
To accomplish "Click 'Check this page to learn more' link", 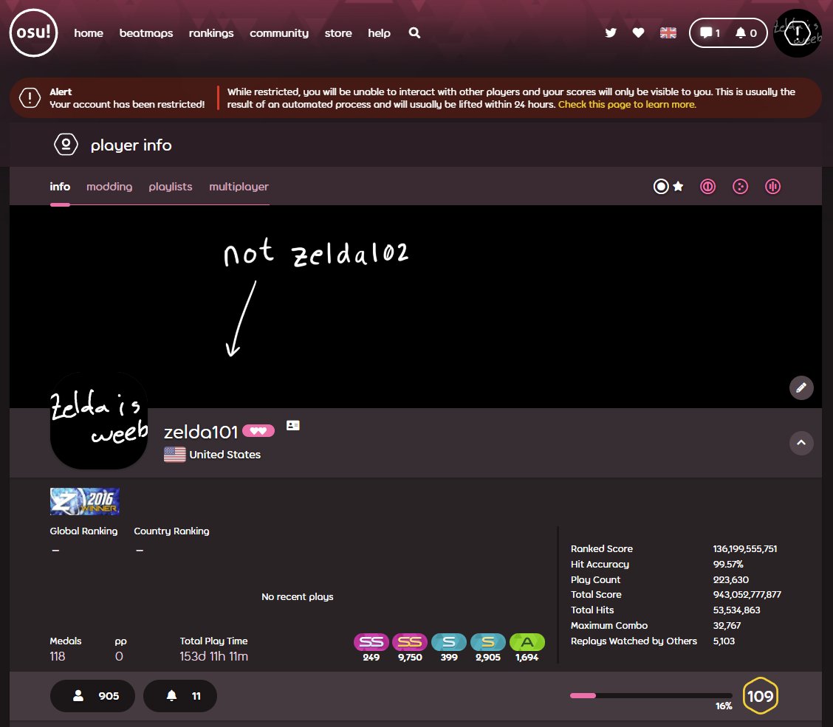I will click(x=627, y=105).
